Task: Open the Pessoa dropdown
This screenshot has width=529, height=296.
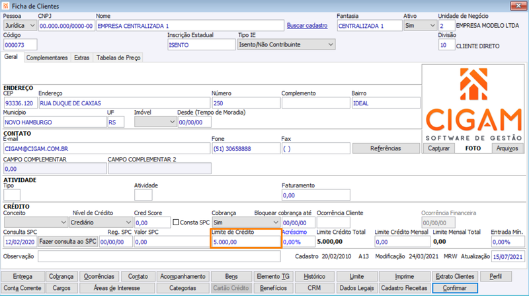Action: pos(20,26)
